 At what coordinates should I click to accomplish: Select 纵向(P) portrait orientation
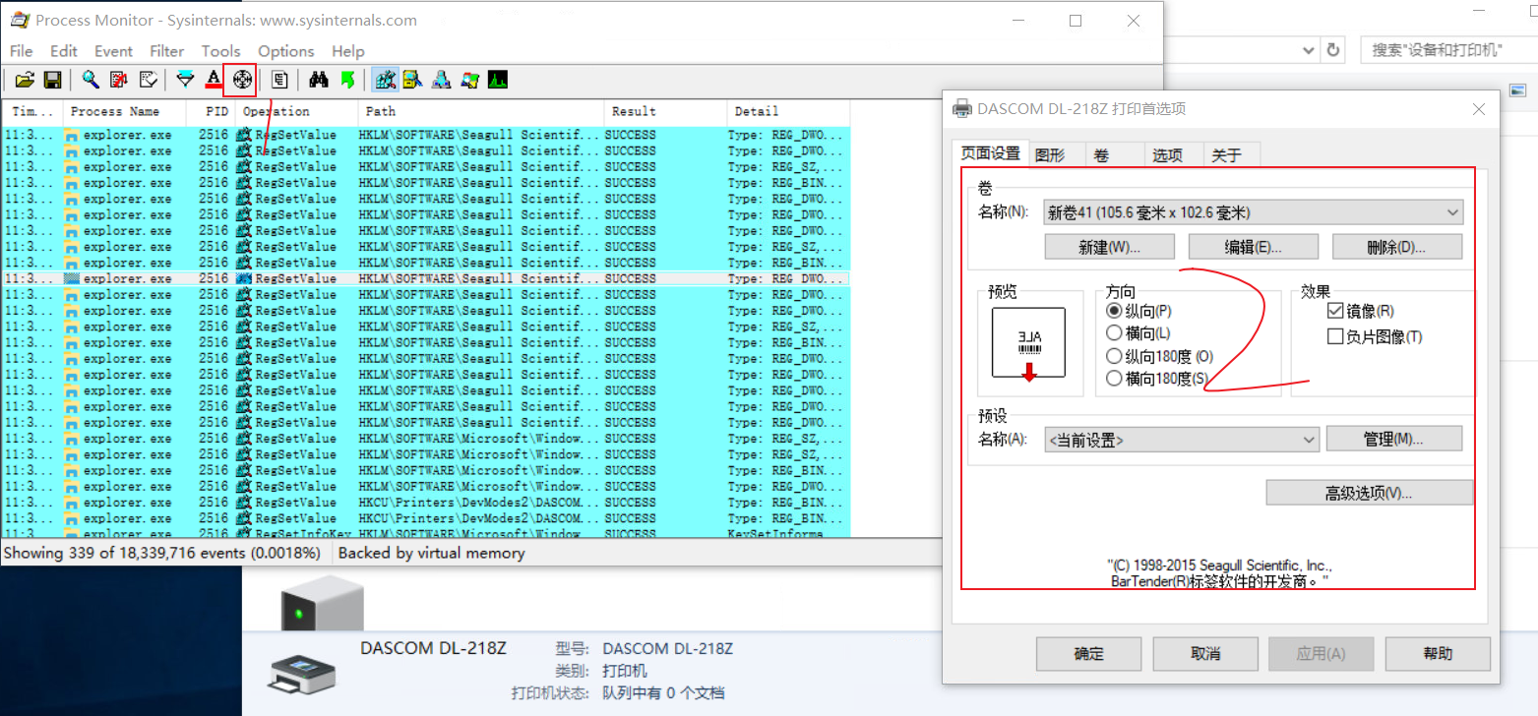(1140, 311)
